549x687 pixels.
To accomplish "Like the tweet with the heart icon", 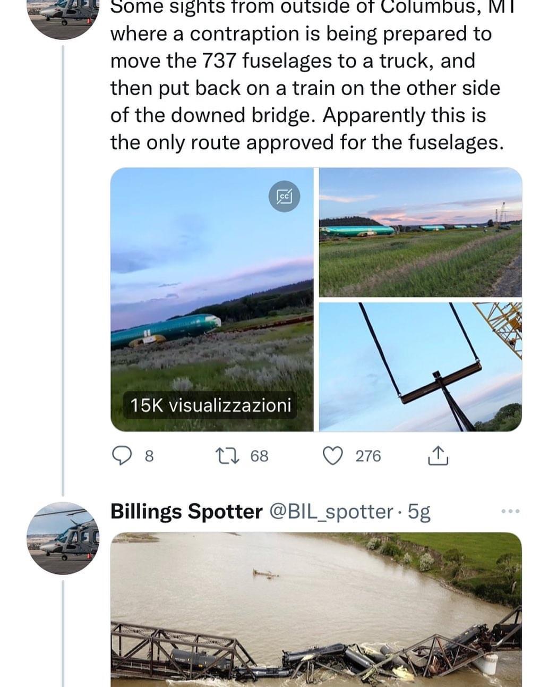I will 333,456.
